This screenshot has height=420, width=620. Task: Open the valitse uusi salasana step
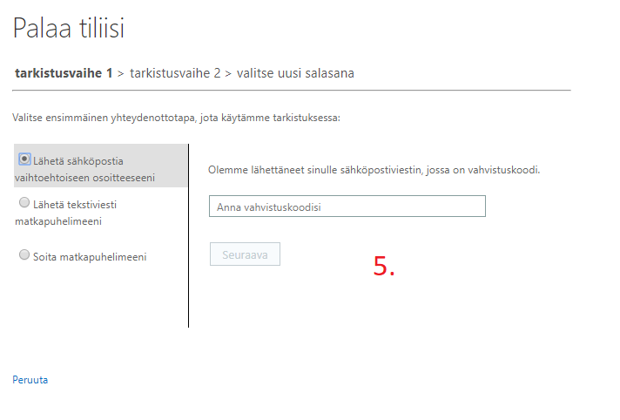[x=295, y=73]
